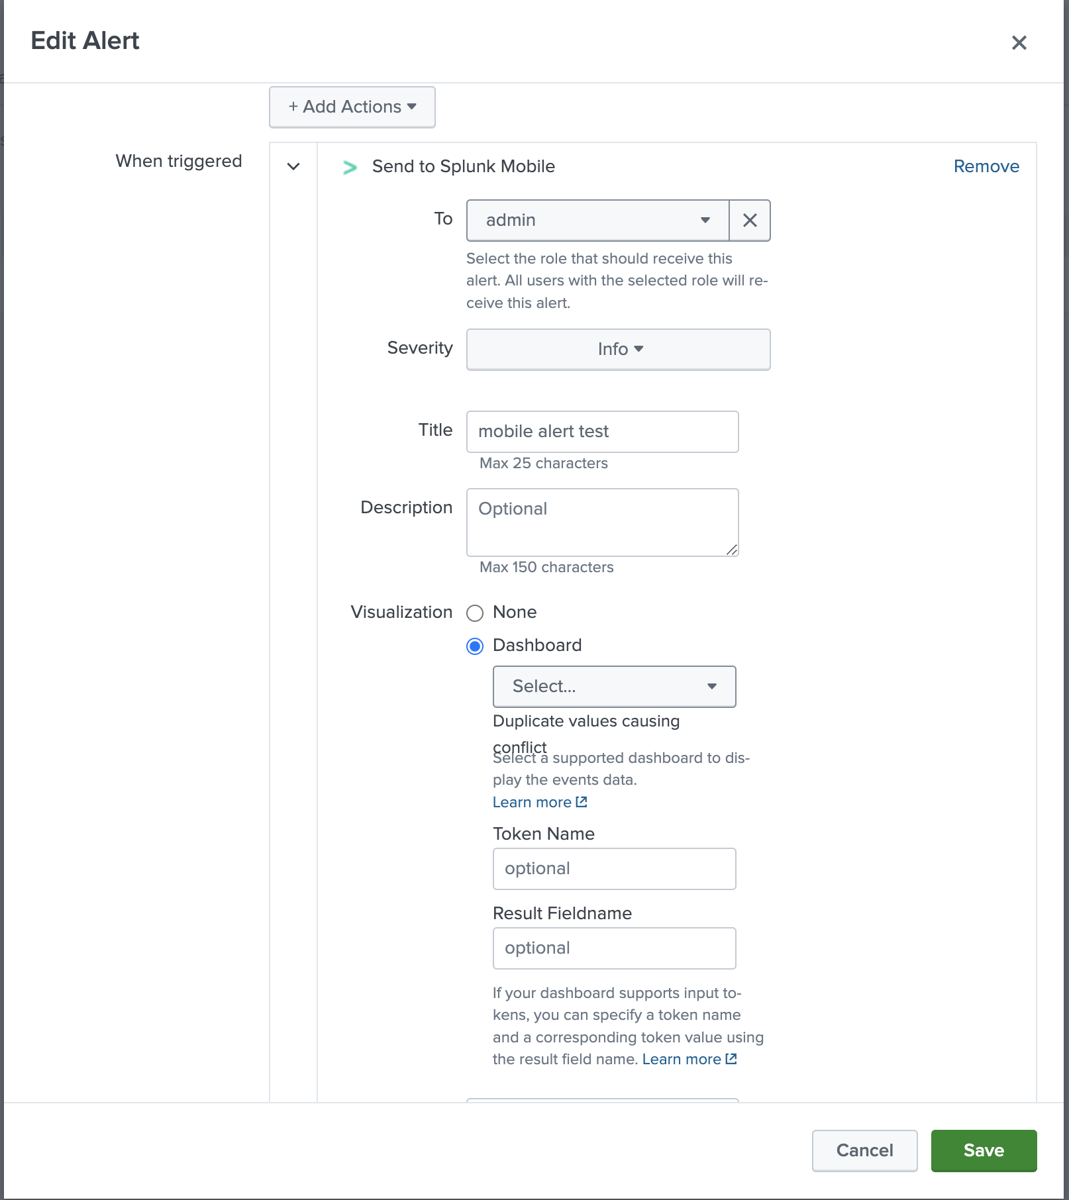
Task: Cancel editing the alert
Action: (x=864, y=1150)
